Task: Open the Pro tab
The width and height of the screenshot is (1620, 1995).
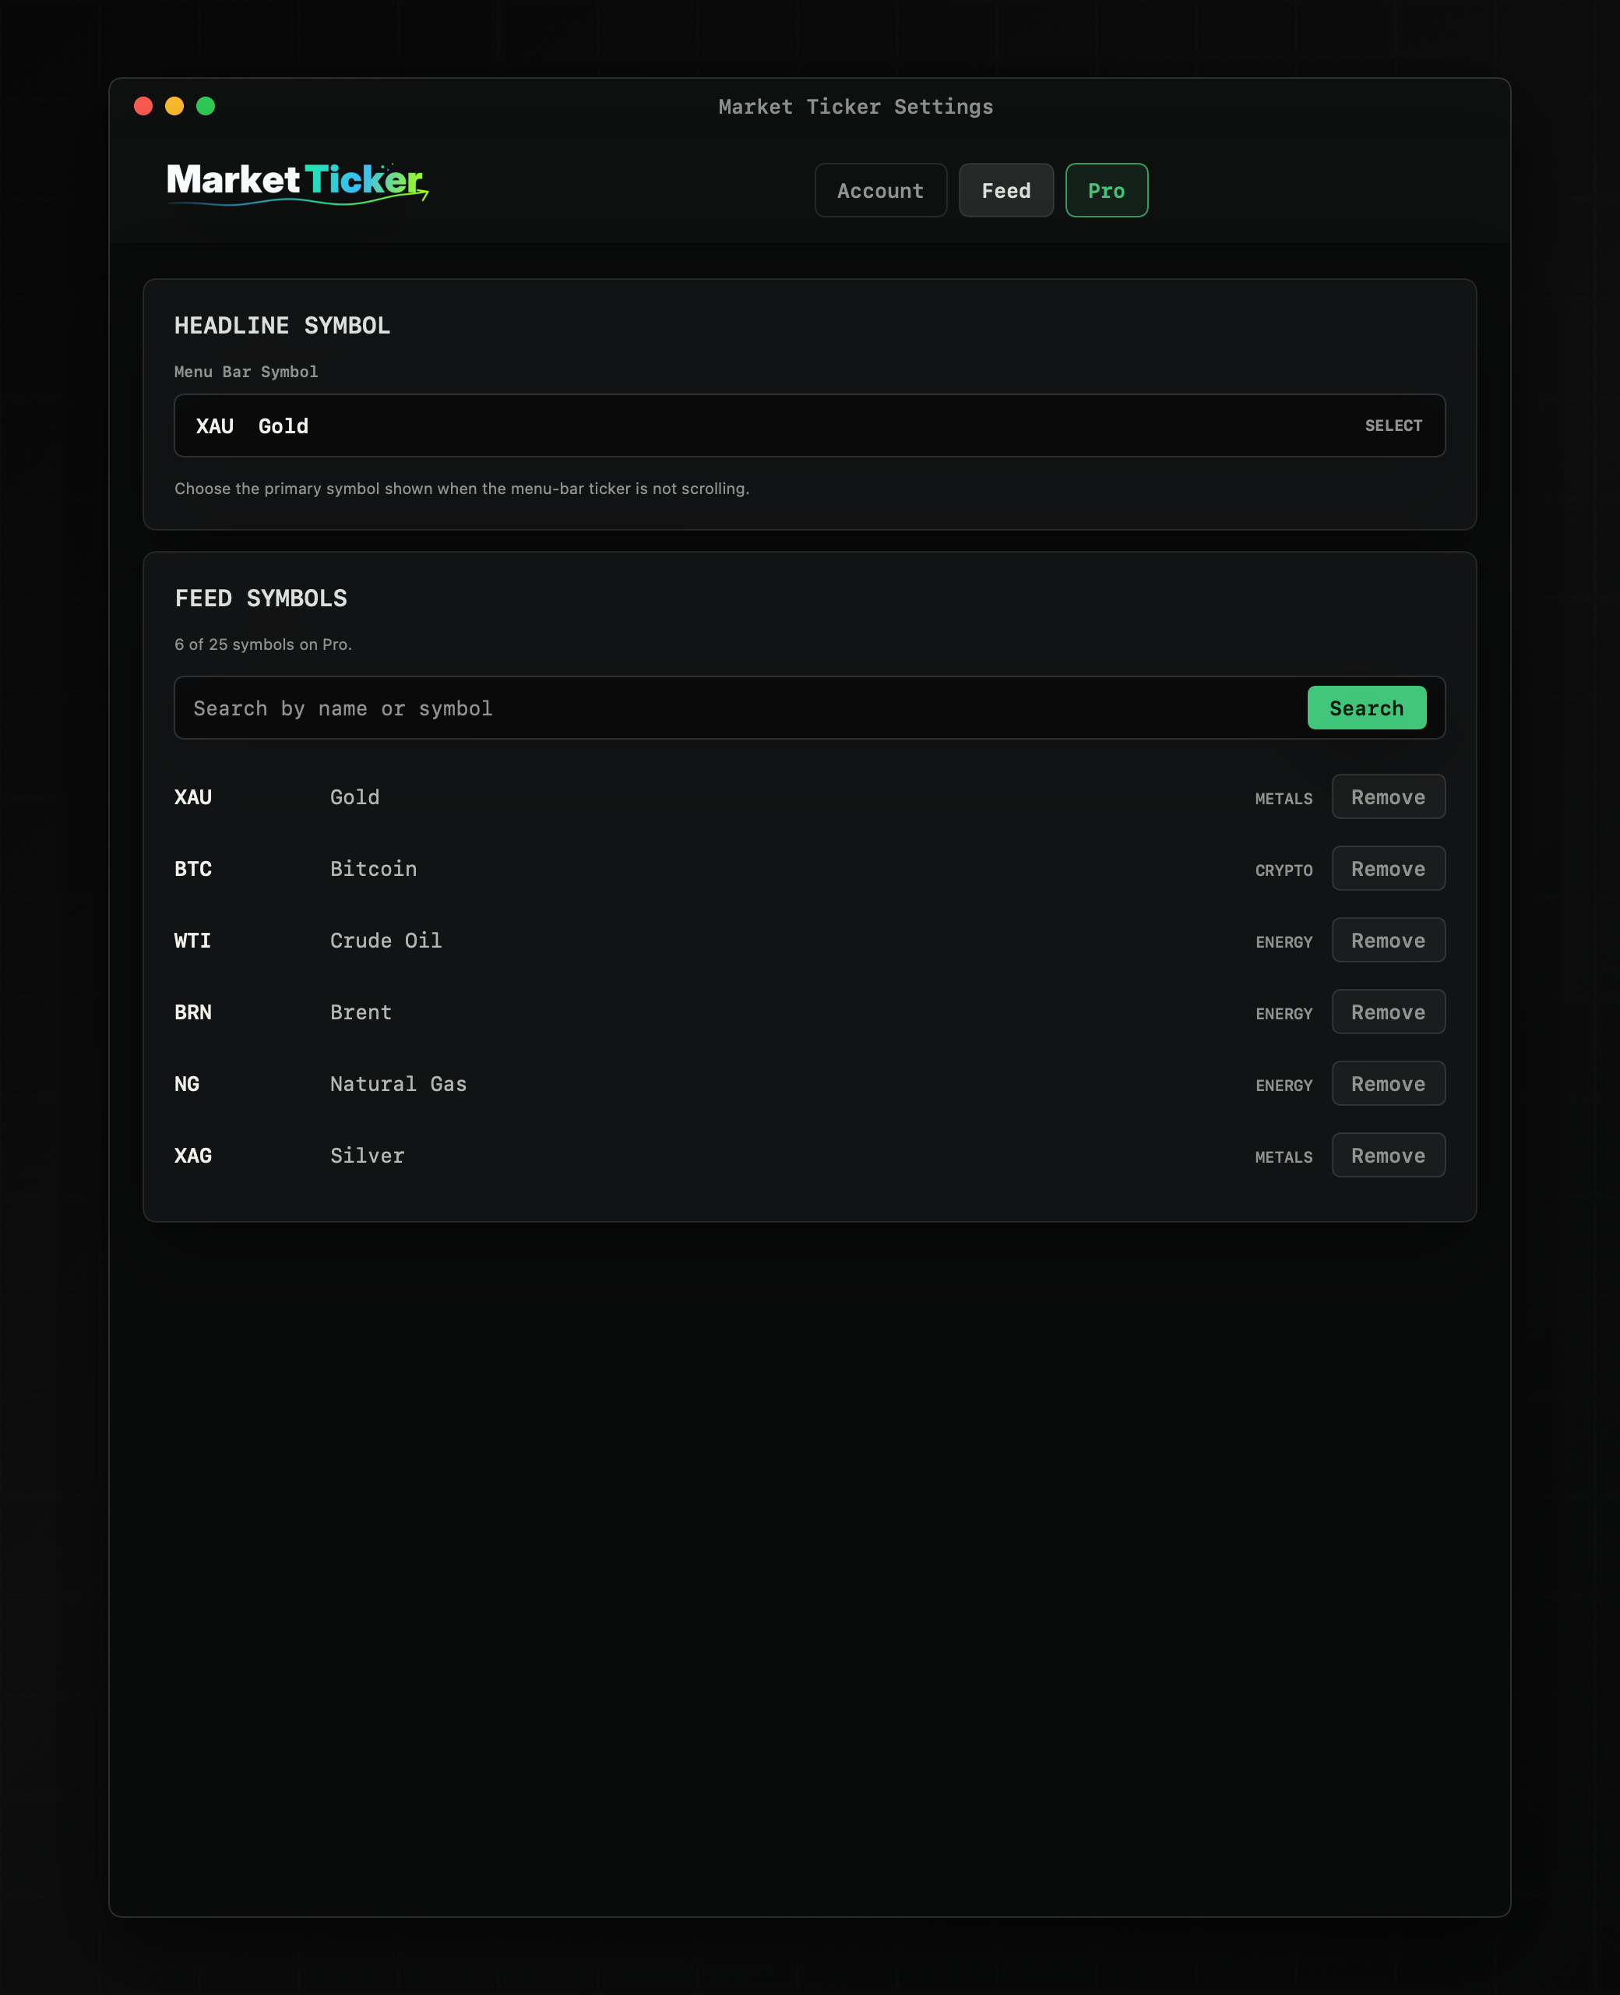Action: pos(1107,190)
